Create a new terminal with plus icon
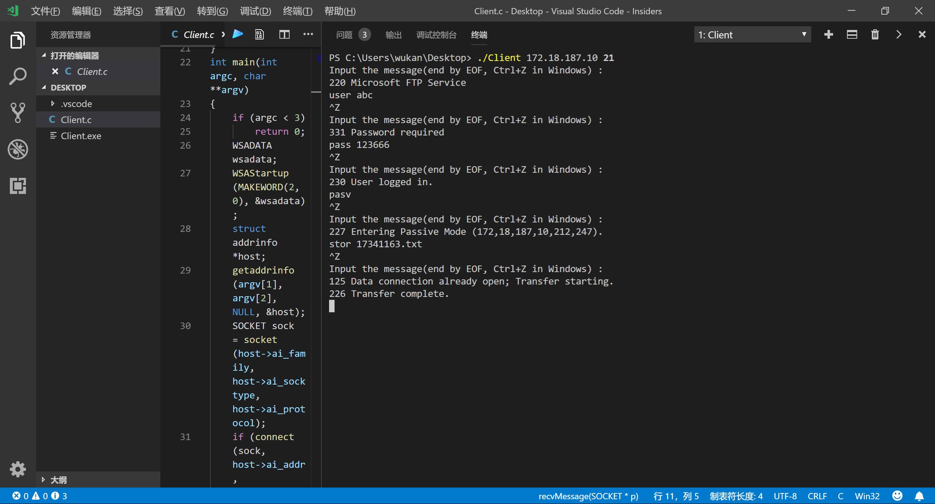Viewport: 935px width, 504px height. tap(828, 35)
